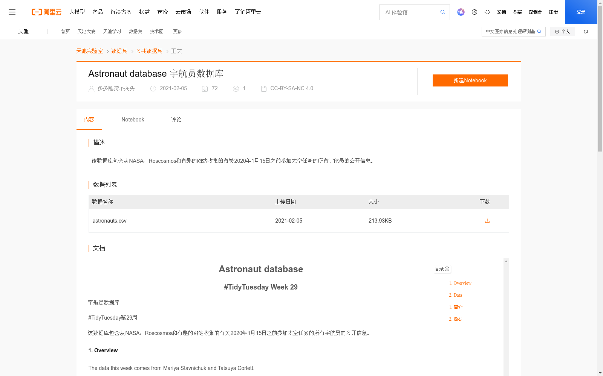Jump to '1. Overview' in contents
The height and width of the screenshot is (376, 603).
460,283
